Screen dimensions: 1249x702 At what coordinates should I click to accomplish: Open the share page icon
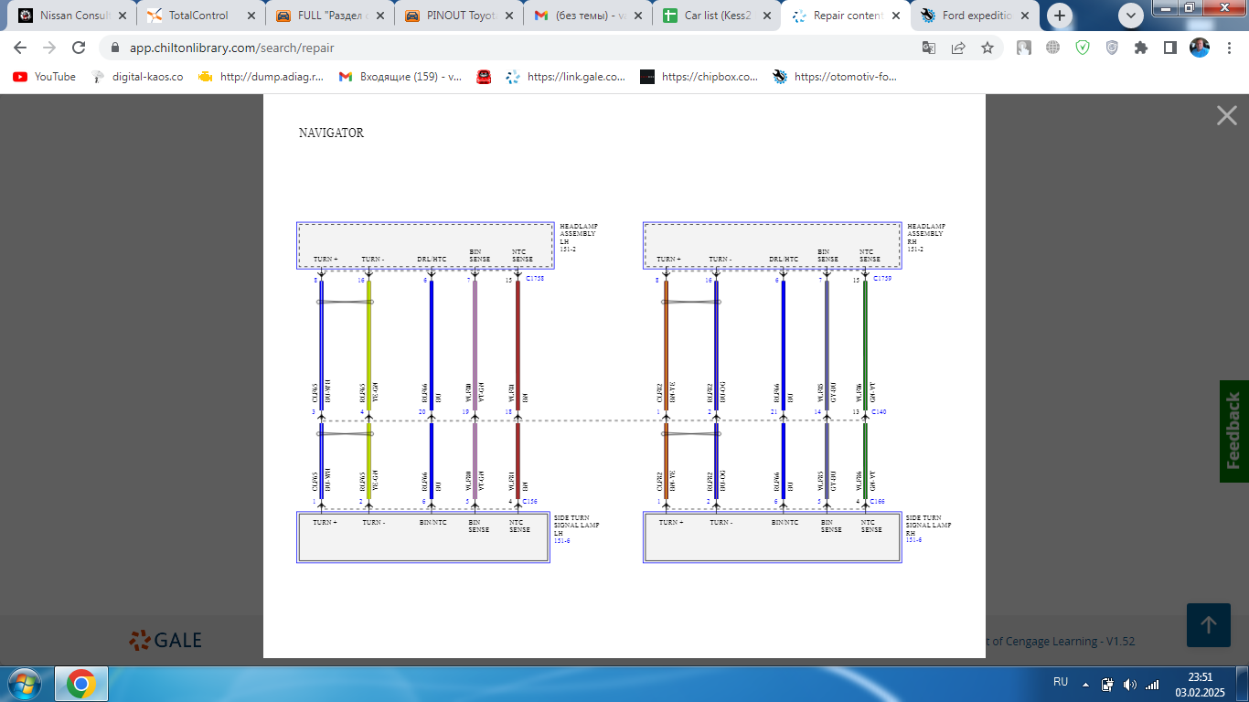[958, 48]
